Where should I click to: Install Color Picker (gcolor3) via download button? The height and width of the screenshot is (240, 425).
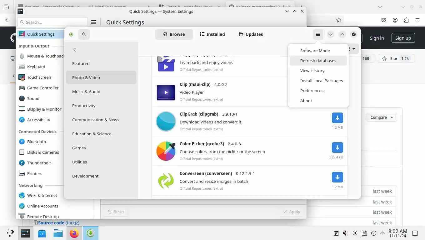[337, 147]
